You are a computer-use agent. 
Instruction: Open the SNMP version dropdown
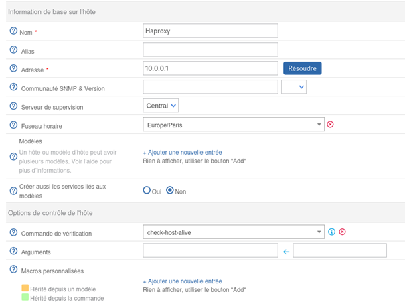pyautogui.click(x=294, y=86)
